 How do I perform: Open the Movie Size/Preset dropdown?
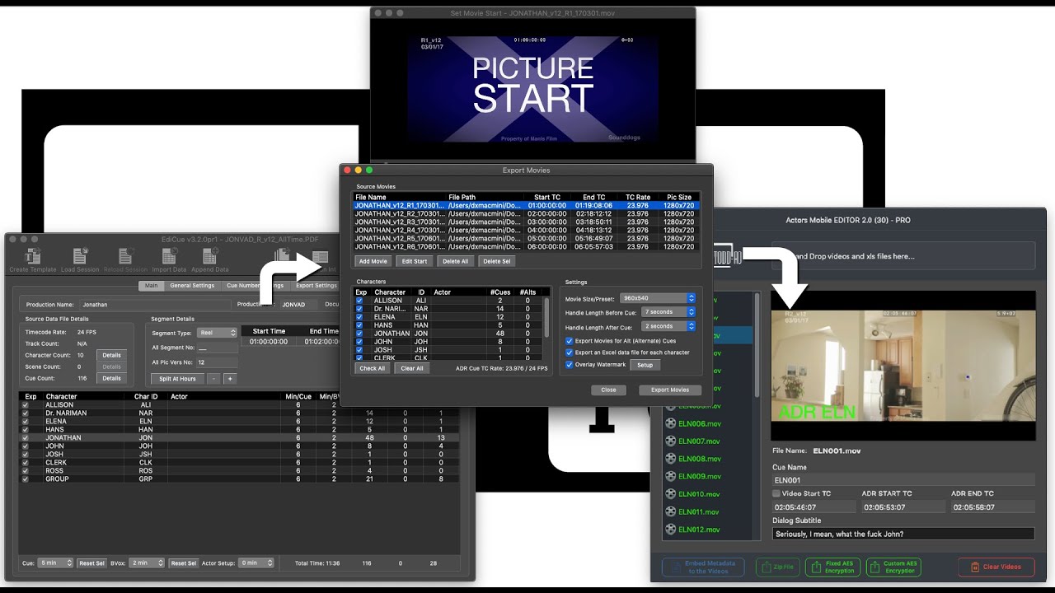[659, 298]
